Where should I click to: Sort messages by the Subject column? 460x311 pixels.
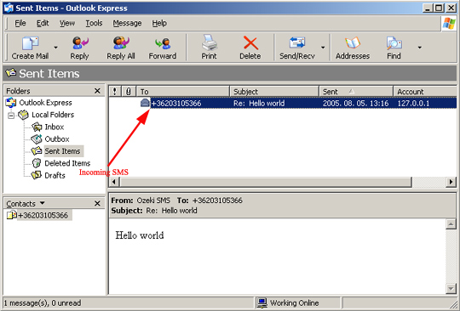click(274, 92)
